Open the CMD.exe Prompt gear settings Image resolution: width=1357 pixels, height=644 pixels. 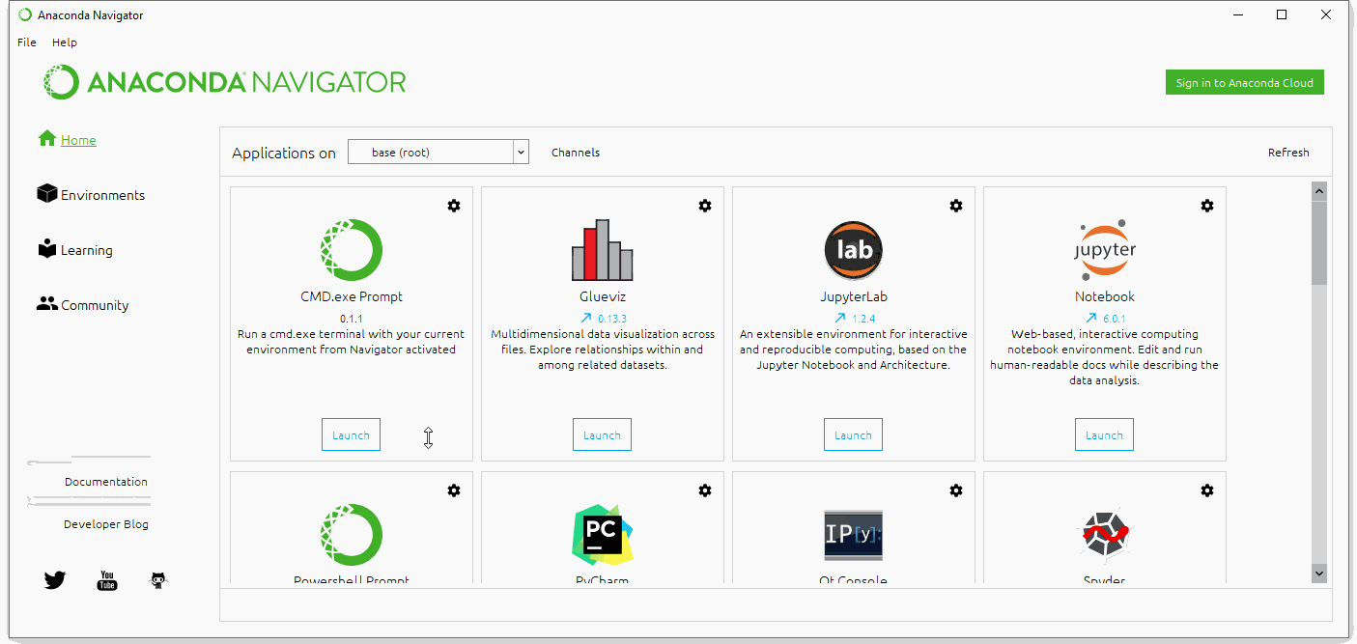coord(454,206)
